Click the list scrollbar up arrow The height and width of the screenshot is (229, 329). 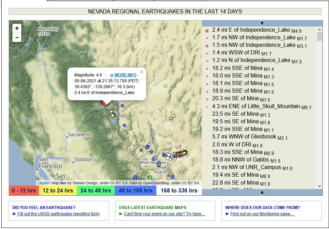[319, 30]
